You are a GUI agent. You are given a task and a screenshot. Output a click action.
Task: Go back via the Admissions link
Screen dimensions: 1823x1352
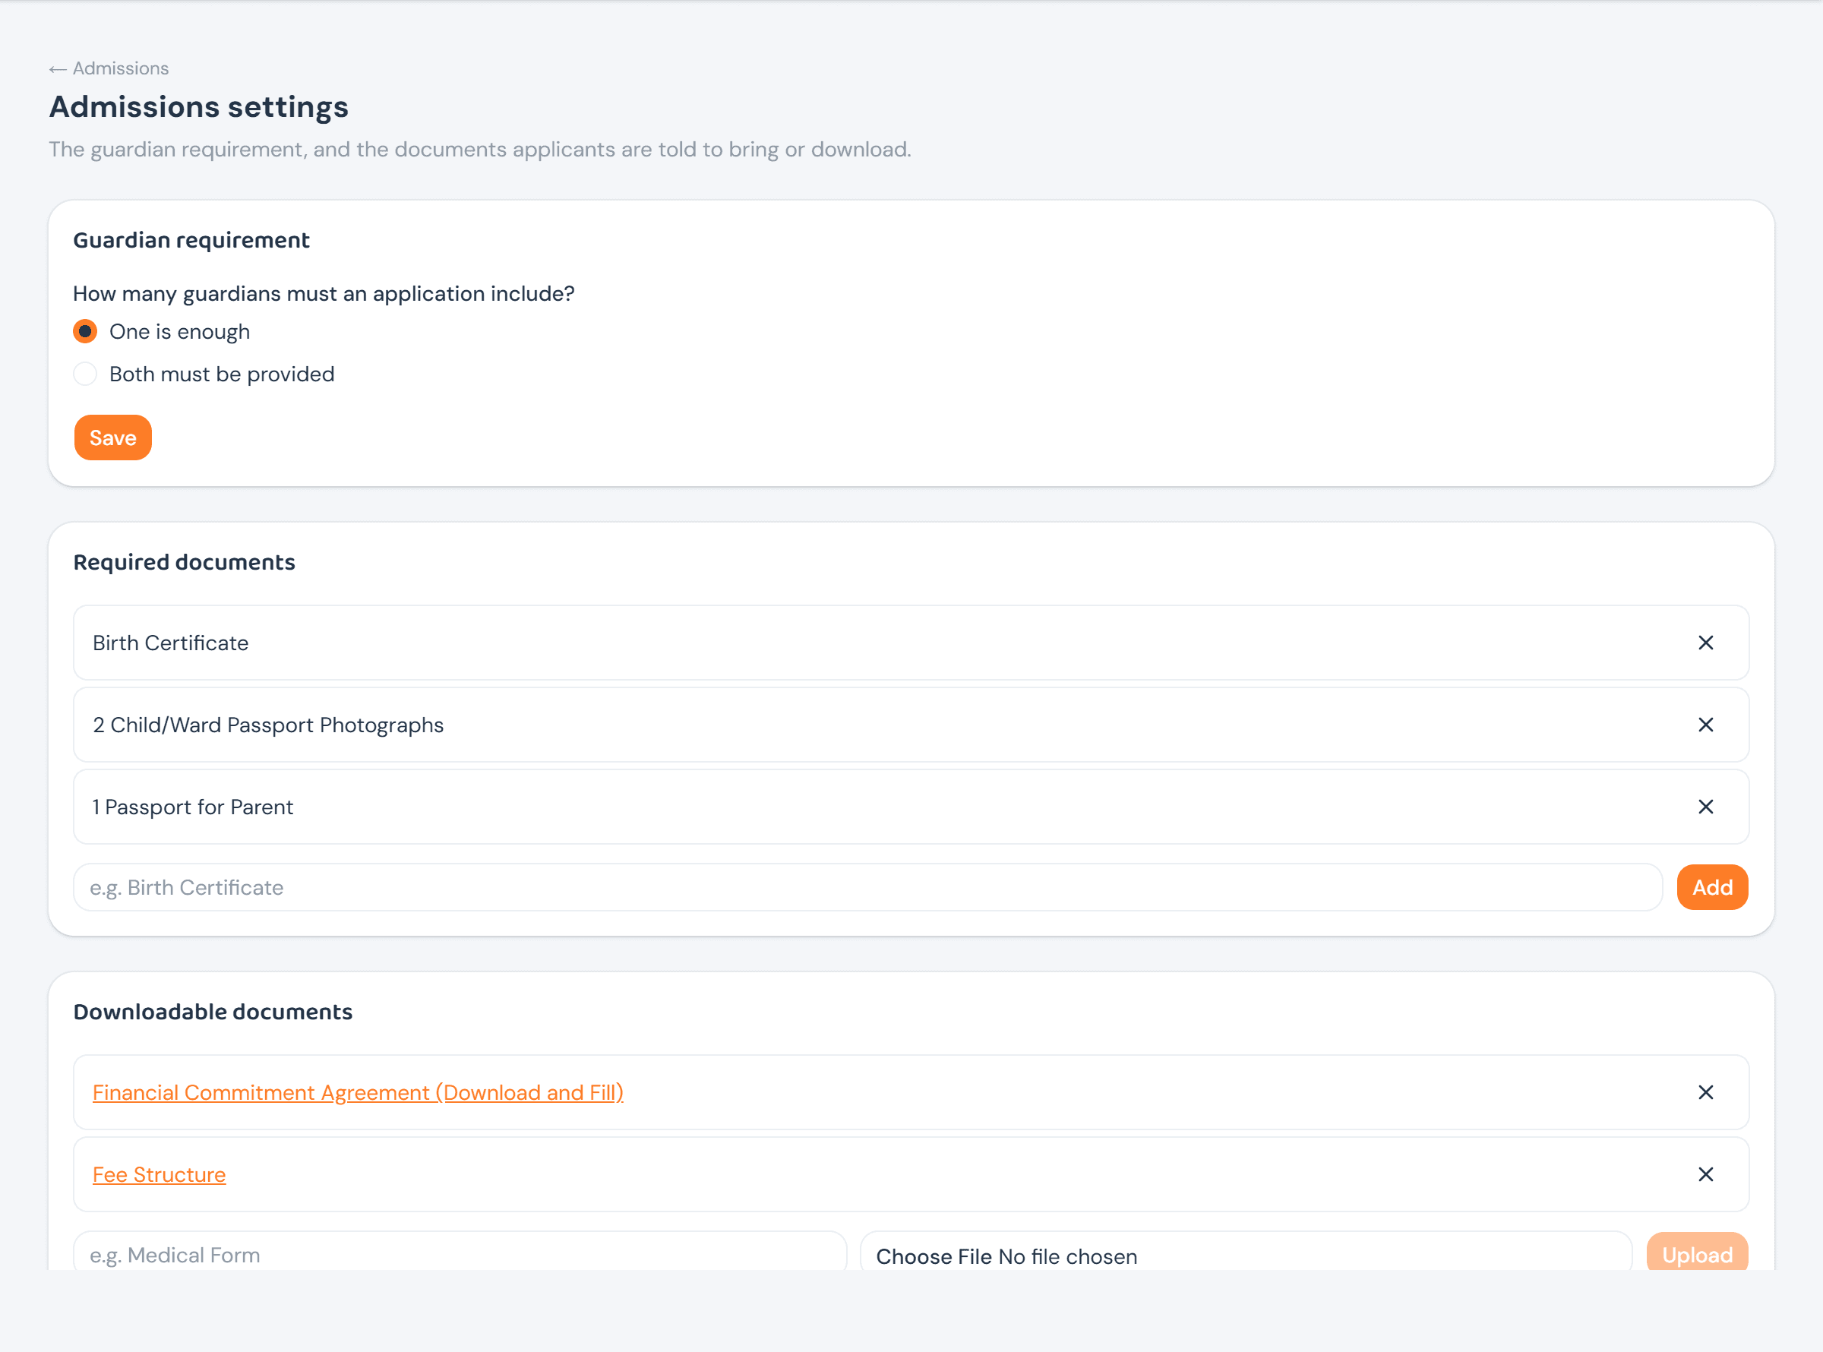(109, 69)
